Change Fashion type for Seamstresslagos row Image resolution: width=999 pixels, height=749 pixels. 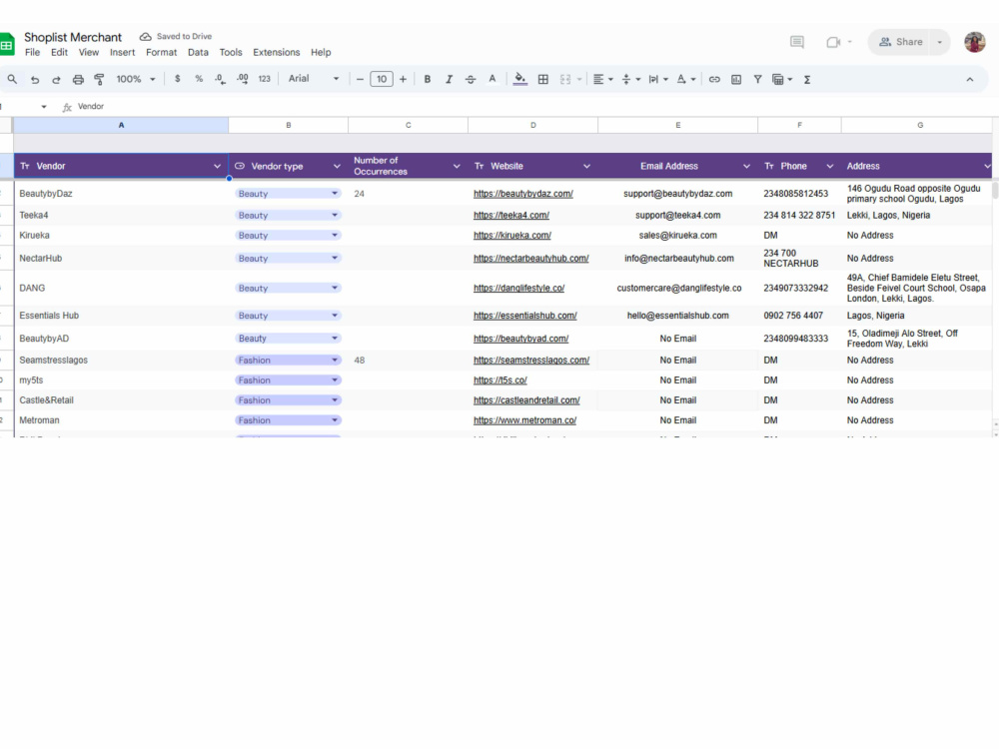point(288,360)
